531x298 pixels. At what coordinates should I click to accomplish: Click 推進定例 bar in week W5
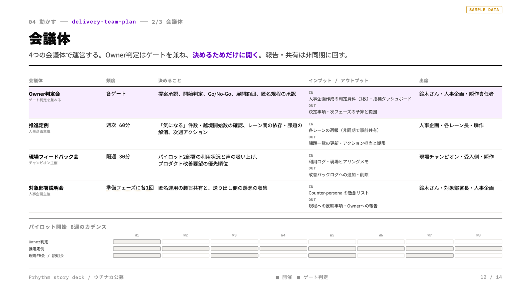(x=332, y=249)
